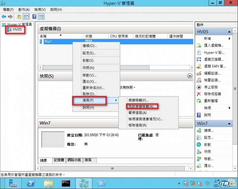This screenshot has height=189, width=238.
Task: Click the blue Help question-mark toolbar icon
Action: (35, 17)
